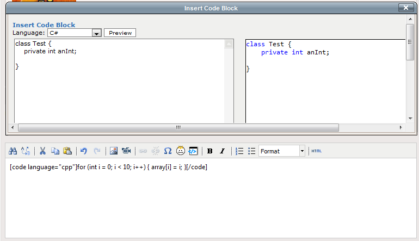Image resolution: width=419 pixels, height=241 pixels.
Task: Insert a hyperlink using the chain icon
Action: [143, 151]
